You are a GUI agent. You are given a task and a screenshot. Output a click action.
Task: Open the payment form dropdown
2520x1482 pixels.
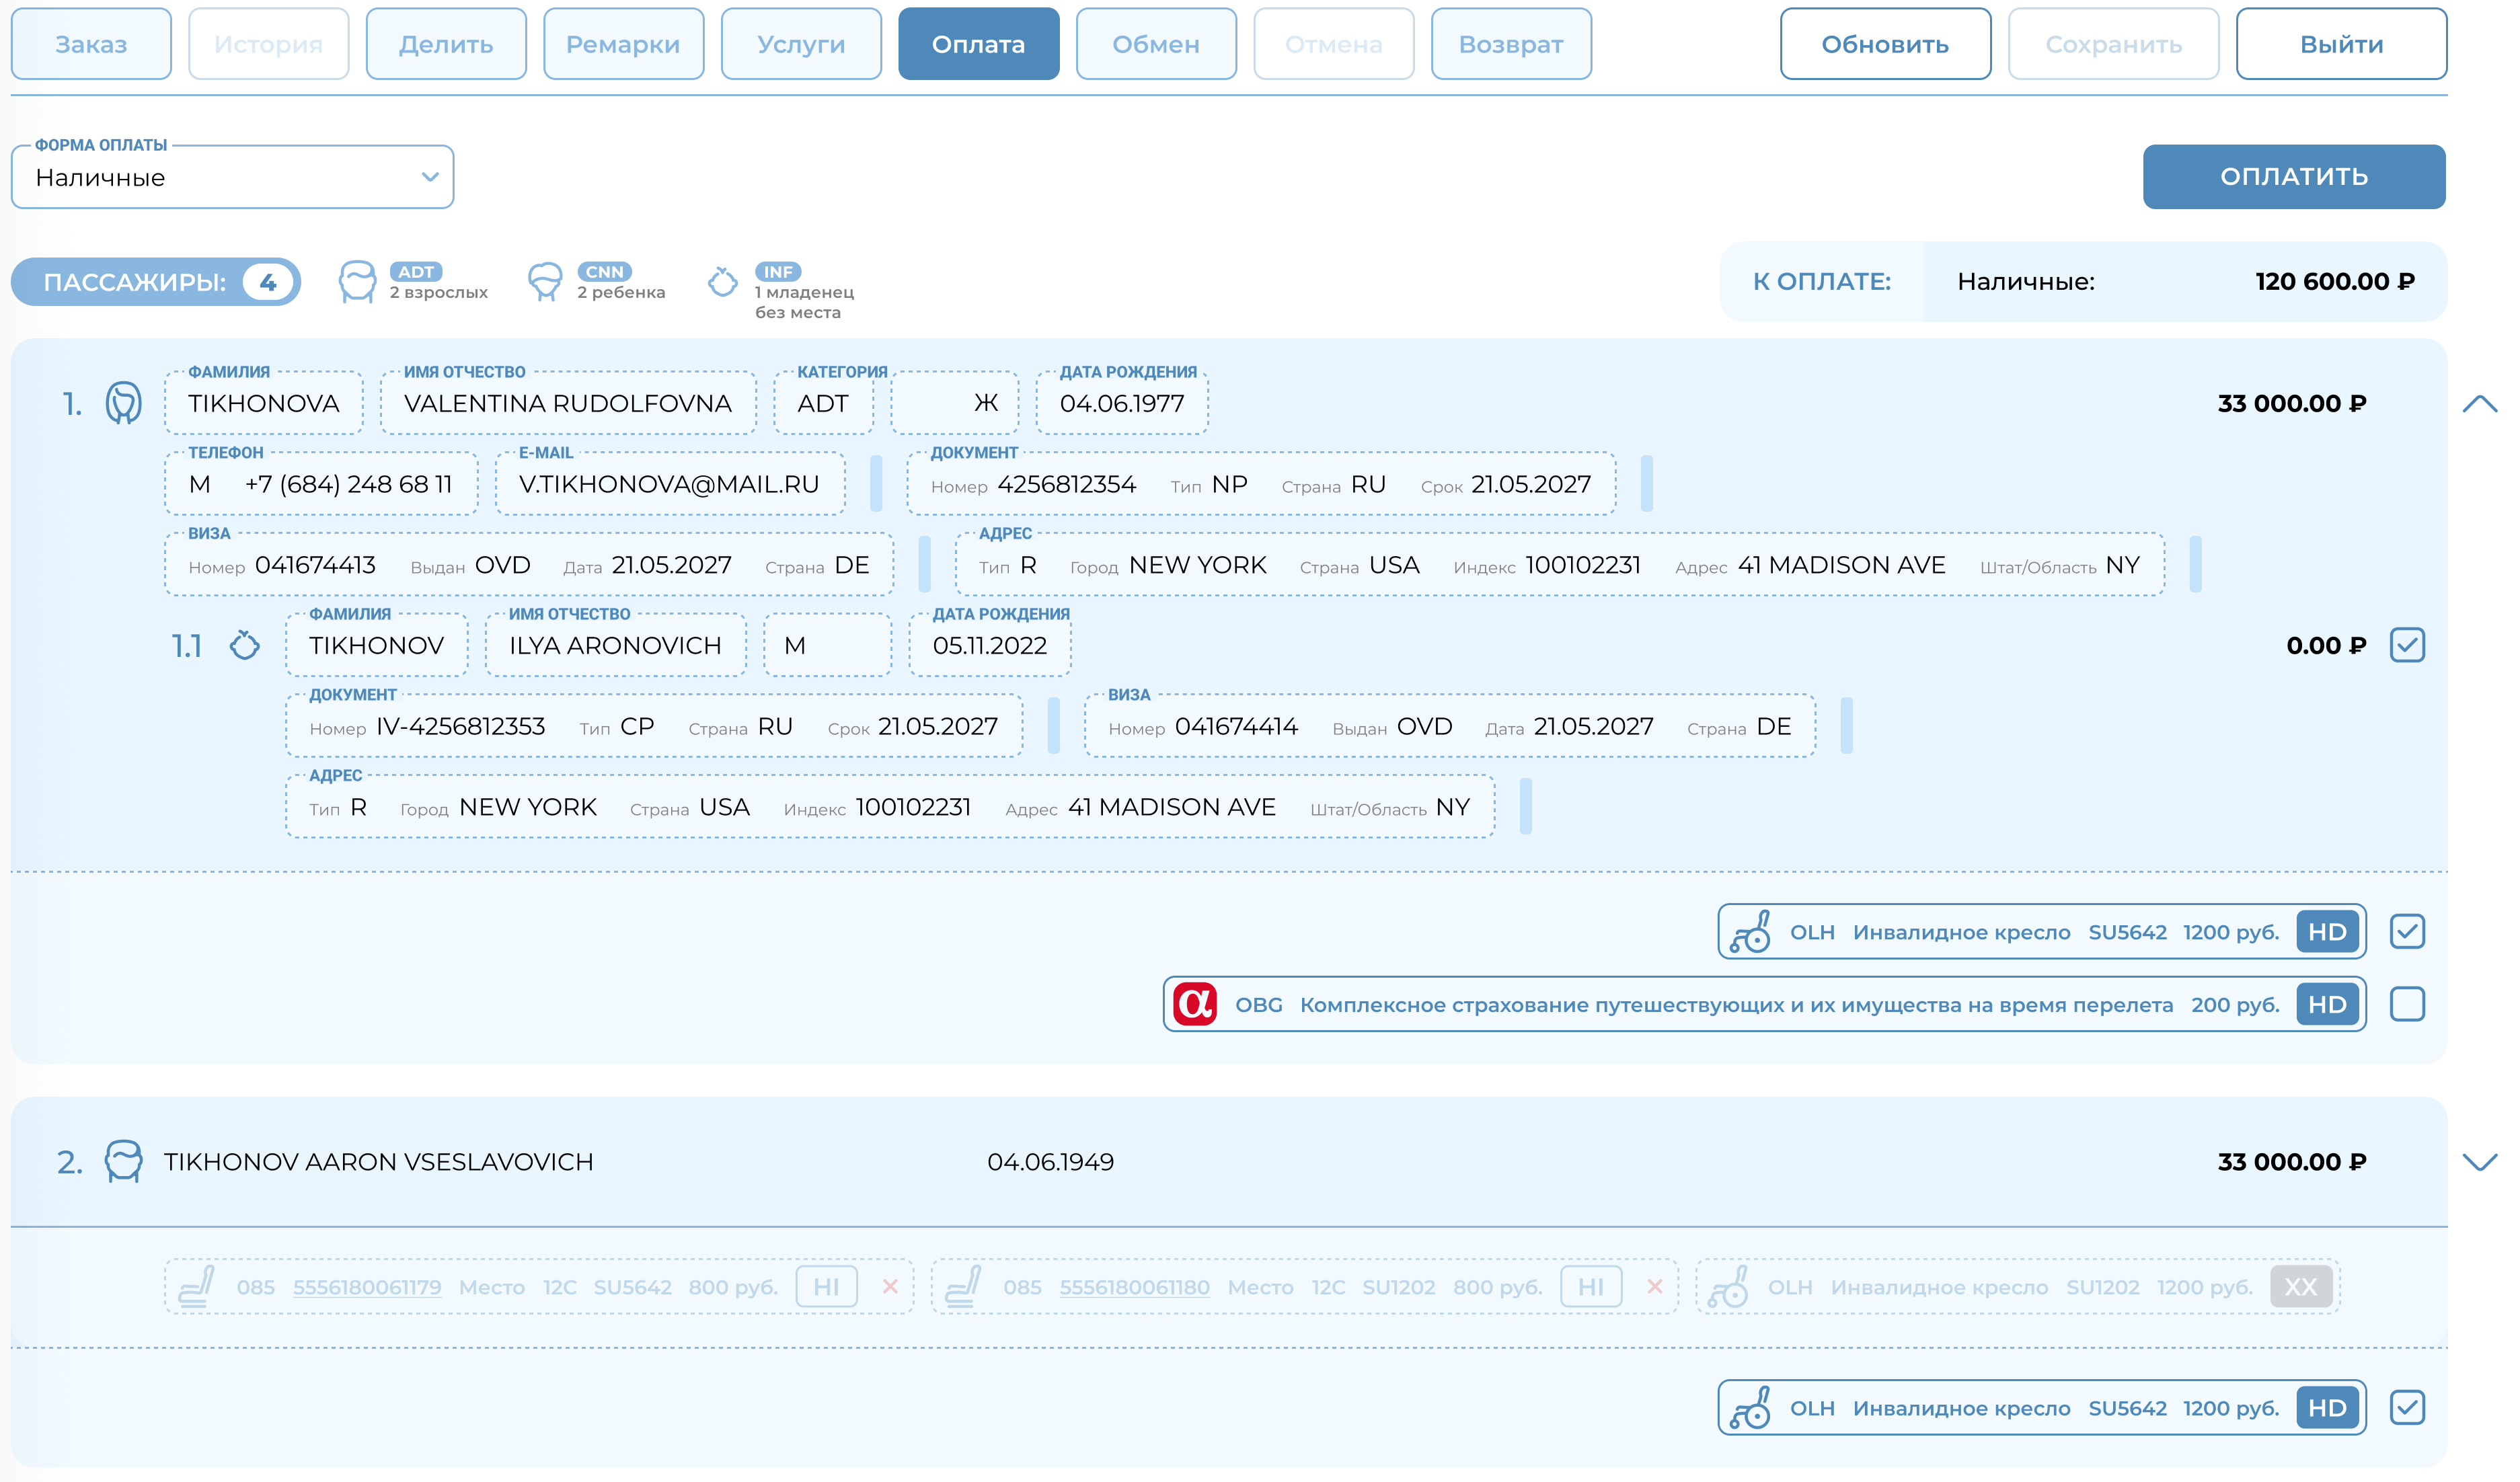tap(232, 177)
